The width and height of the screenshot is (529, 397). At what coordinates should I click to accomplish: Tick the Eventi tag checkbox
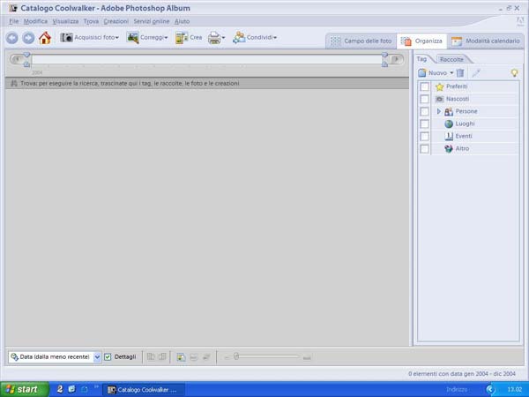[x=424, y=137]
